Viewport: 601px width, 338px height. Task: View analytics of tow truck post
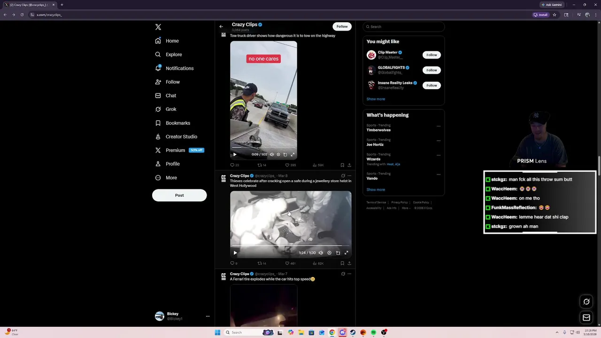(x=318, y=165)
